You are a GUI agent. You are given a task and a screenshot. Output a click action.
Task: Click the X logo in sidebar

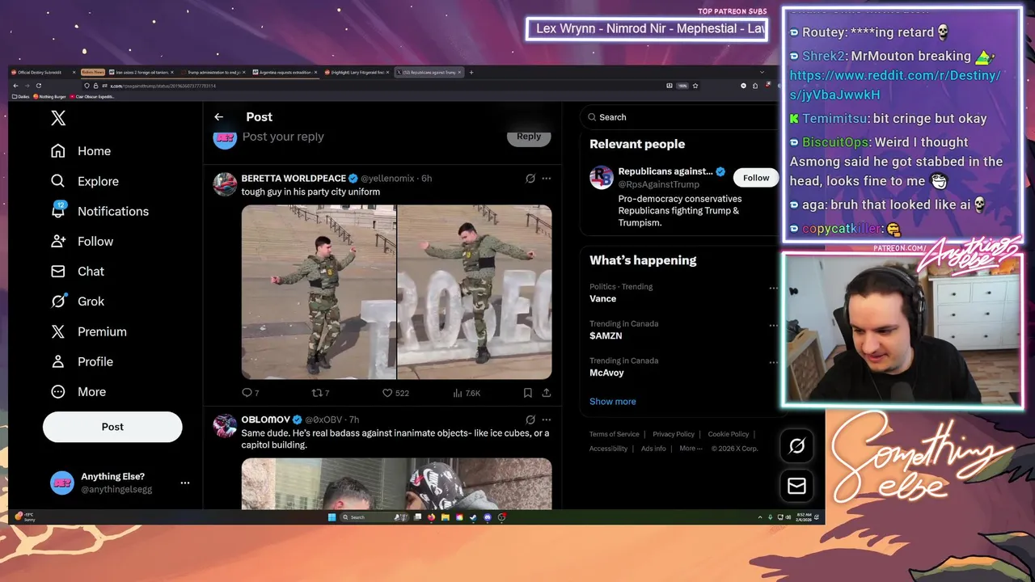point(58,118)
